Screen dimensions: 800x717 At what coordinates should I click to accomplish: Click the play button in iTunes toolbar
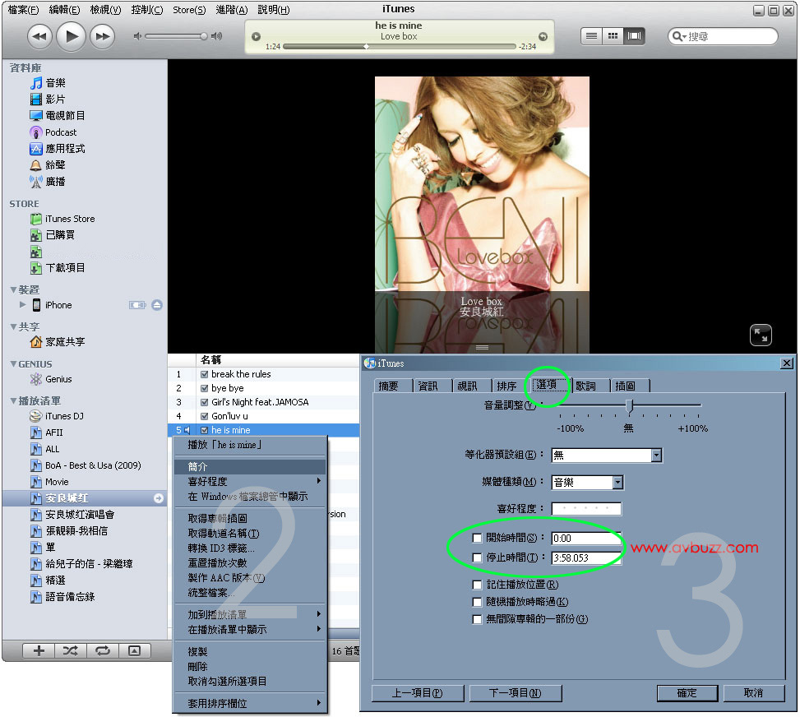point(71,37)
